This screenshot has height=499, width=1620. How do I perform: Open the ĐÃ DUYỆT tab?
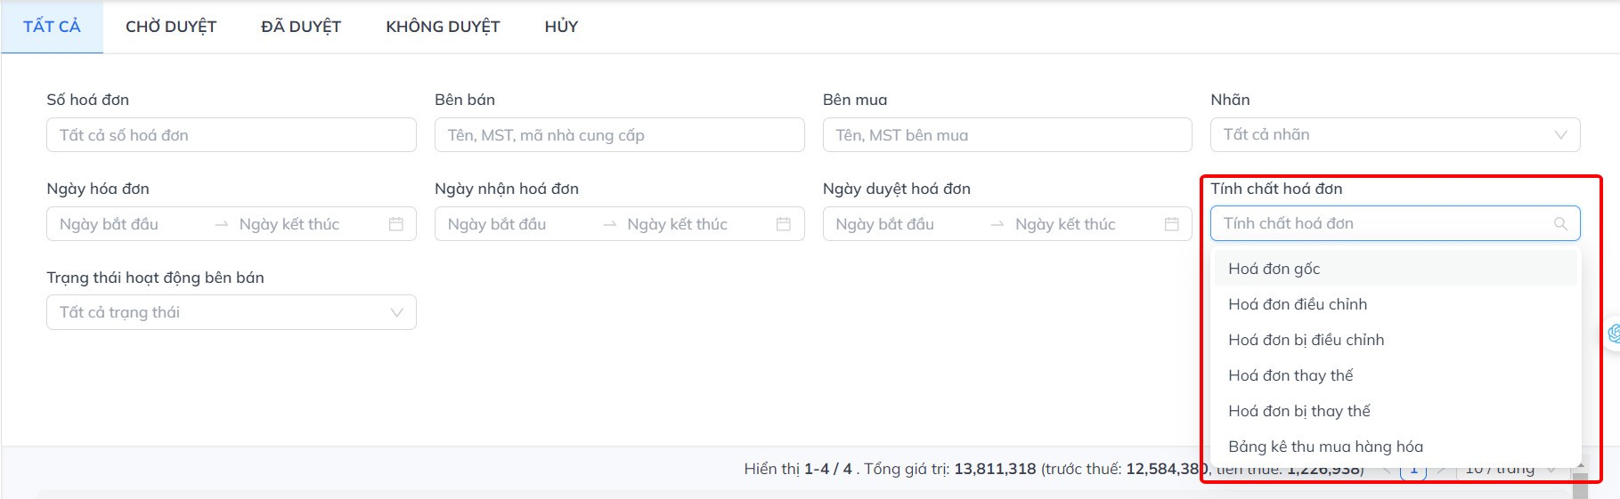[301, 27]
